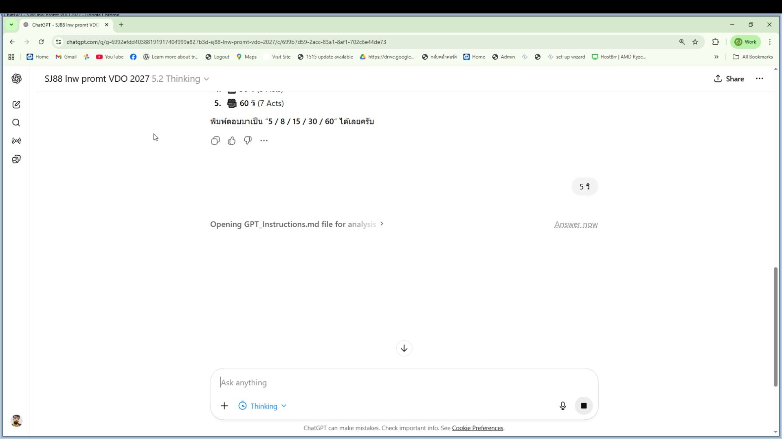The width and height of the screenshot is (782, 439).
Task: Open the ChatGPT logo sidebar icon
Action: coord(16,79)
